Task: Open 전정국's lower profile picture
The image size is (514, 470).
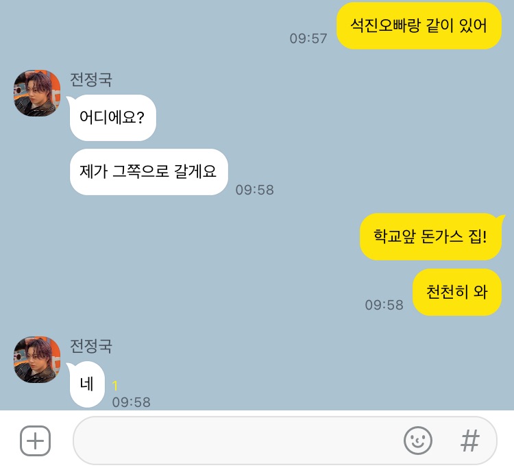Action: (x=37, y=360)
